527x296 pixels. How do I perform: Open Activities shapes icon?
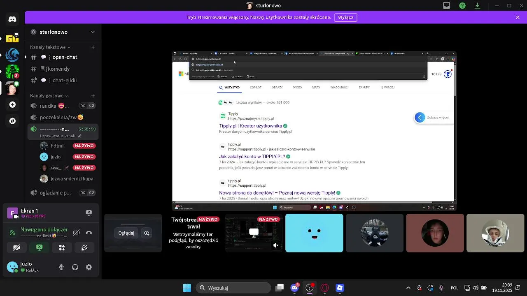[x=62, y=247]
